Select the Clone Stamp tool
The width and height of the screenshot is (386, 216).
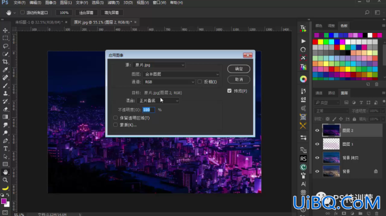[x=5, y=93]
